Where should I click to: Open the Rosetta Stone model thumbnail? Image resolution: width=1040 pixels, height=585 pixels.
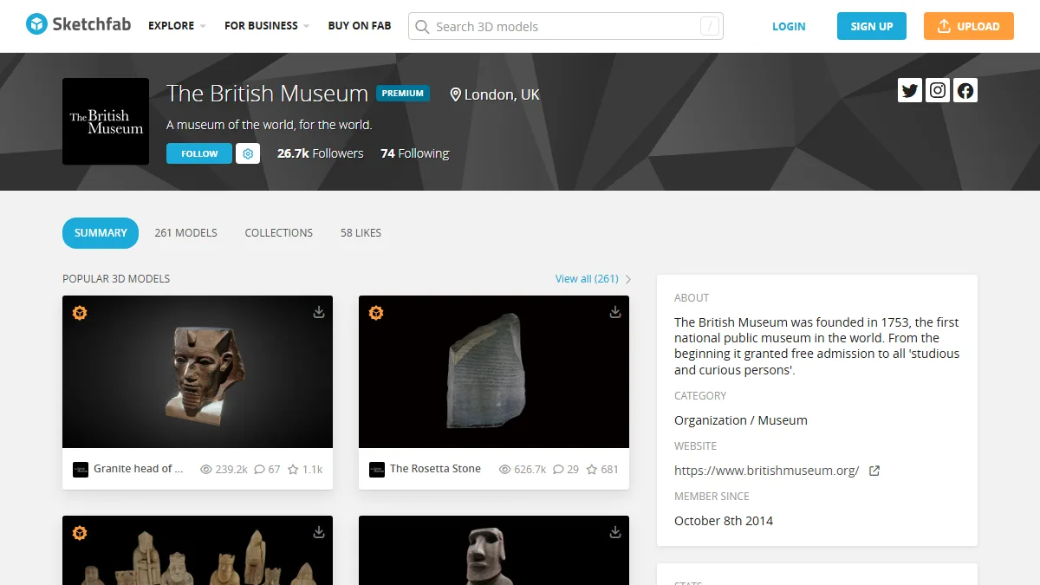pyautogui.click(x=494, y=372)
